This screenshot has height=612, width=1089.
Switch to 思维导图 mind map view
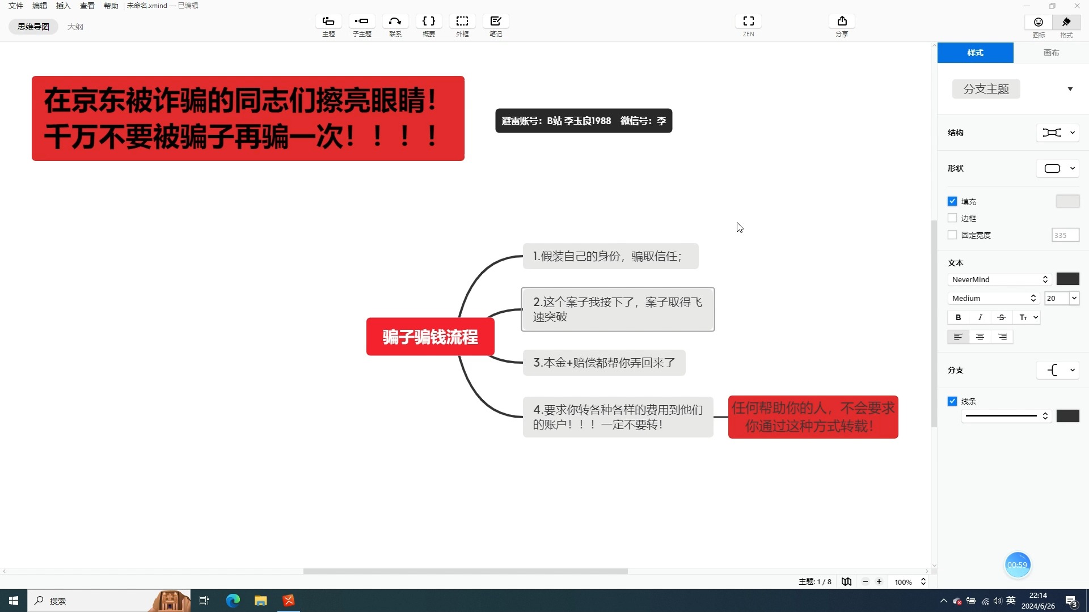33,27
